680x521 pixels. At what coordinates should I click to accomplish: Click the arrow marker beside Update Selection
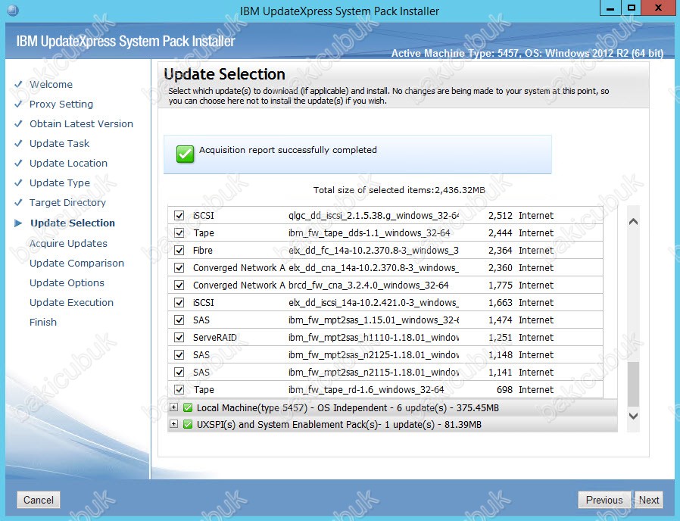point(18,223)
